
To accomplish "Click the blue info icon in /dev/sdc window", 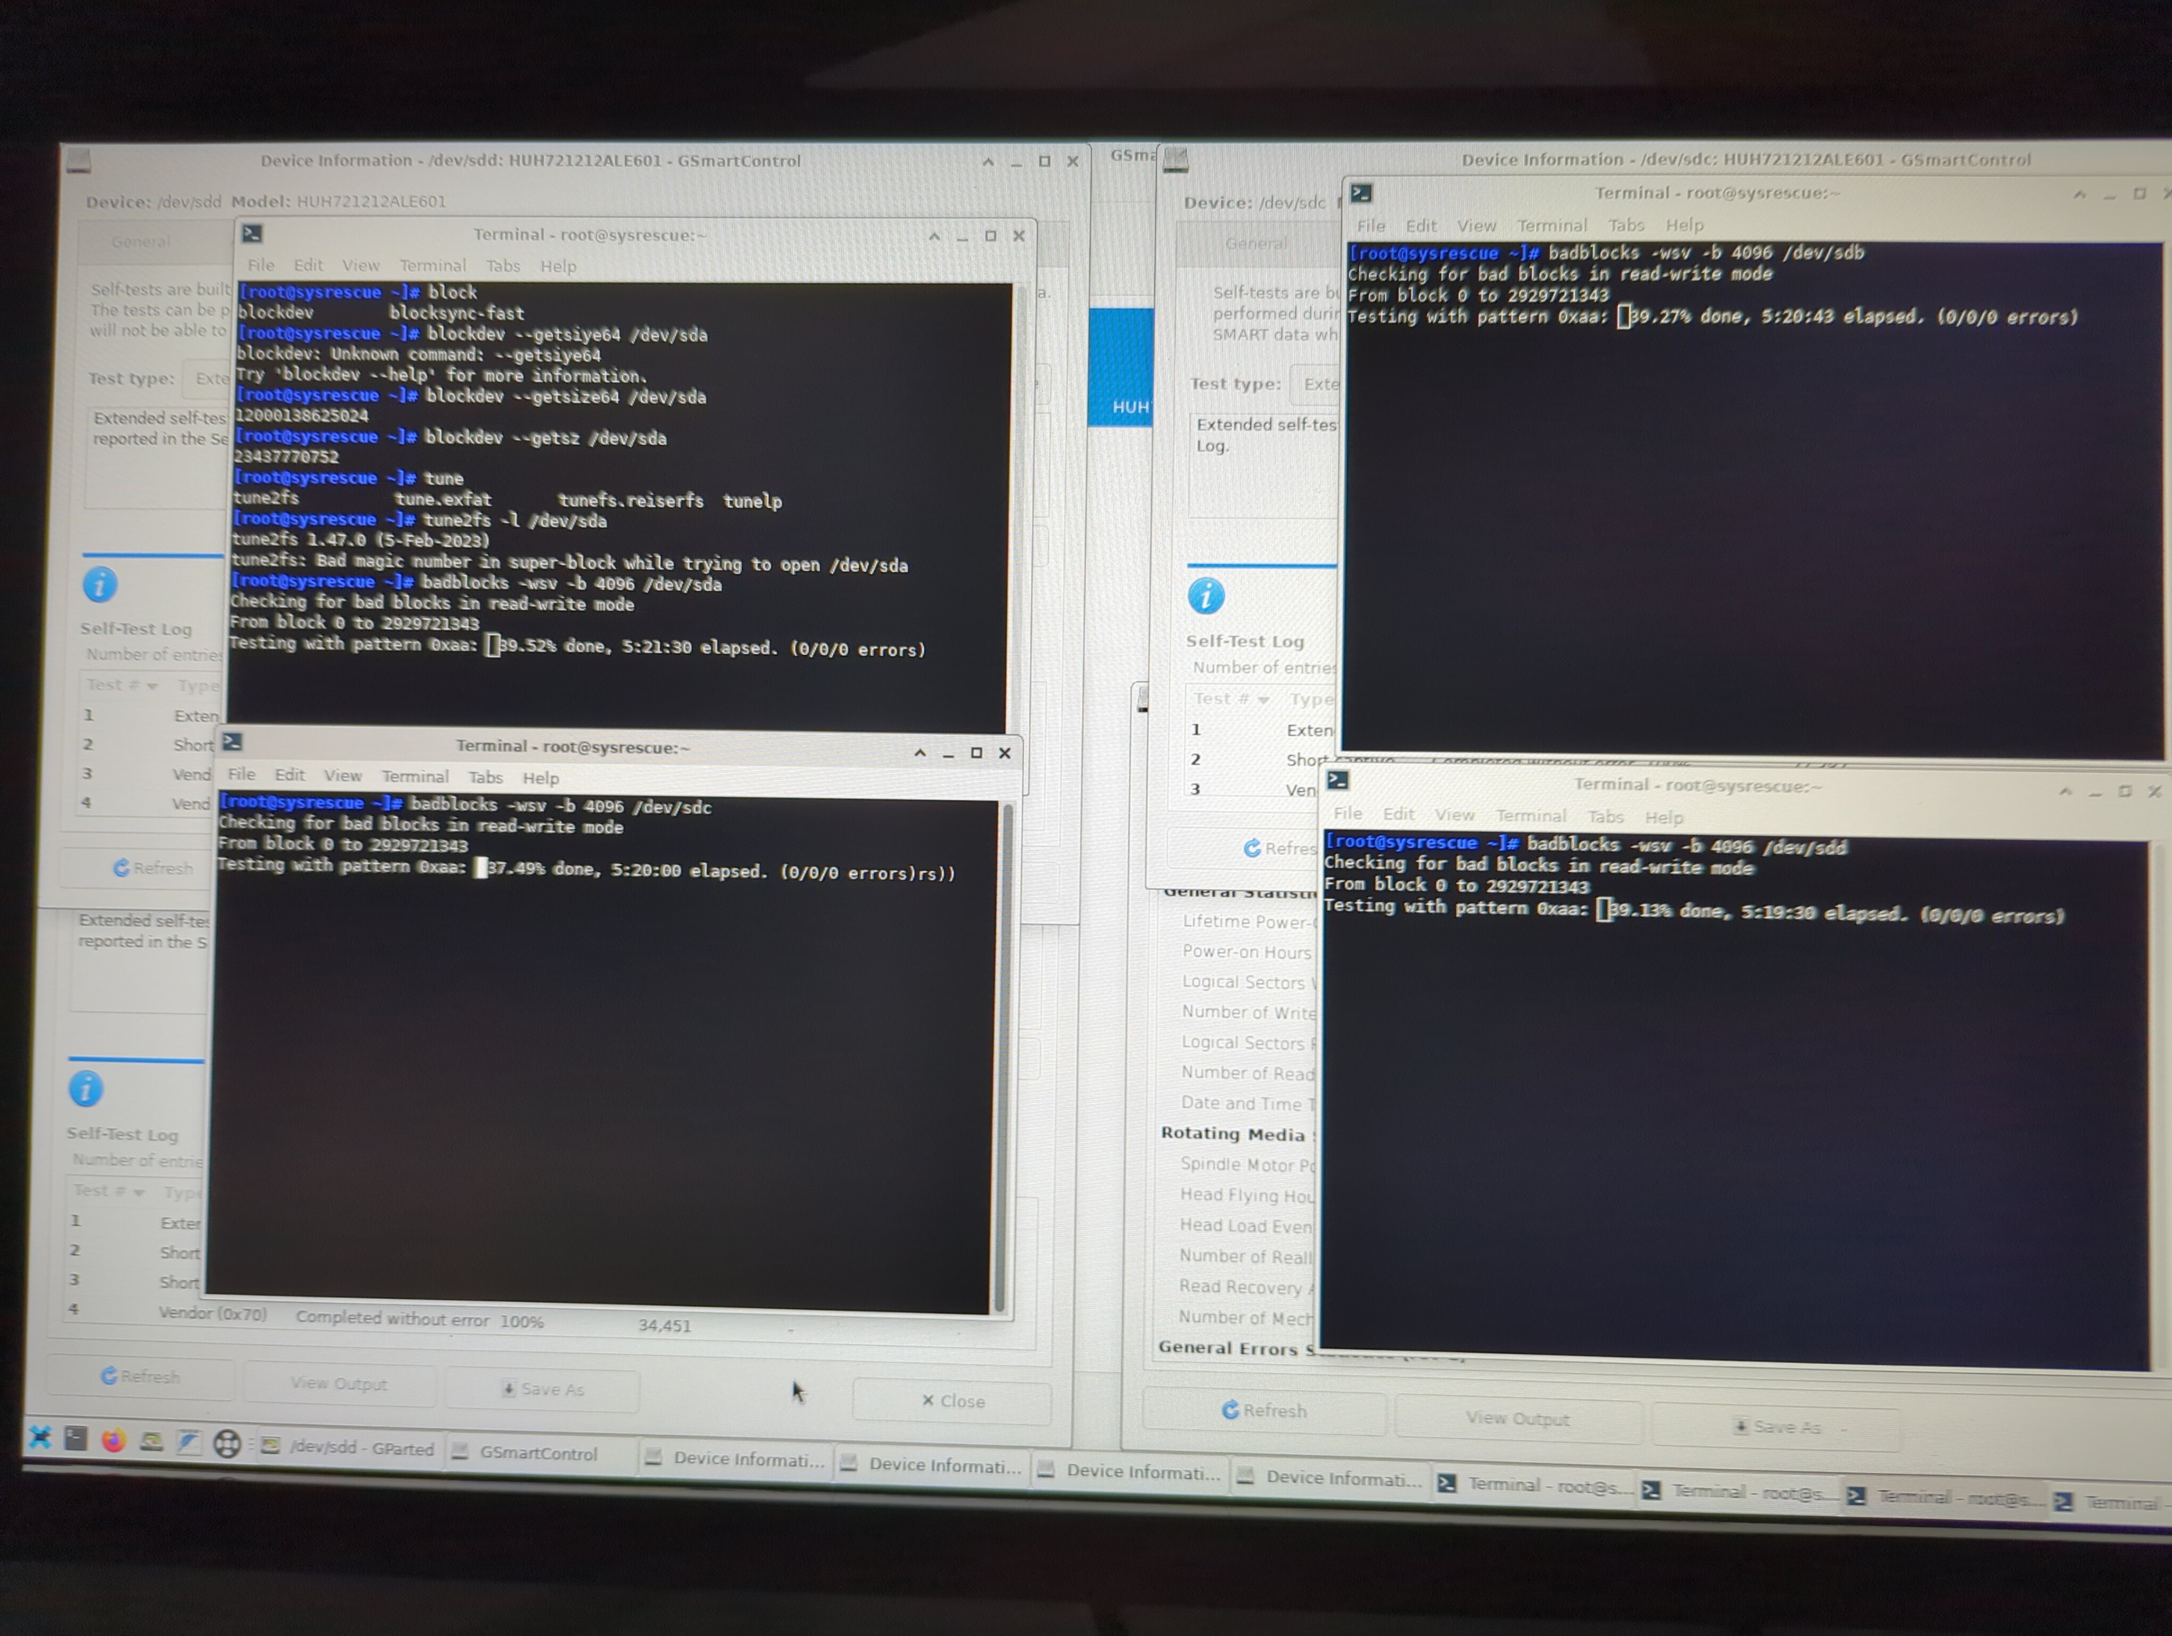I will point(1206,596).
